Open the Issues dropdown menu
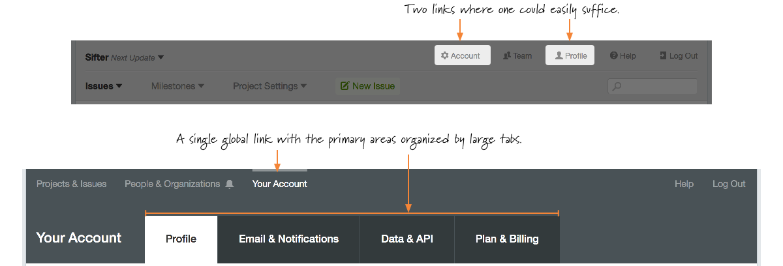Image resolution: width=783 pixels, height=266 pixels. tap(104, 86)
